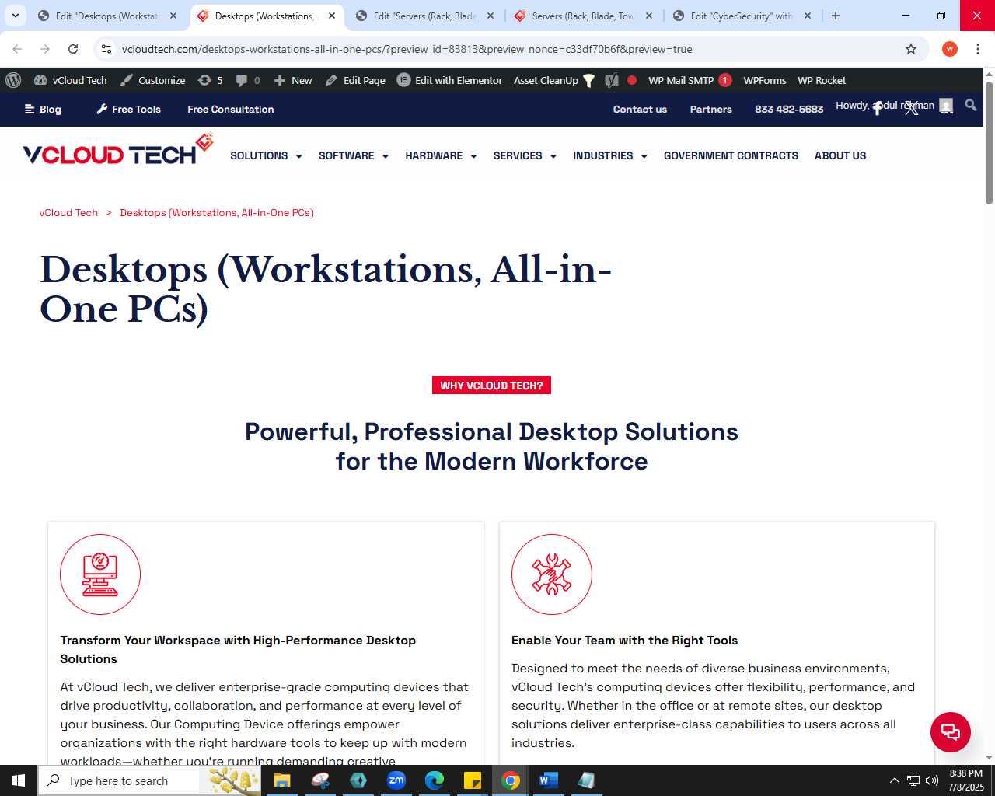Open Microsoft Word from taskbar
The width and height of the screenshot is (995, 796).
click(x=549, y=780)
